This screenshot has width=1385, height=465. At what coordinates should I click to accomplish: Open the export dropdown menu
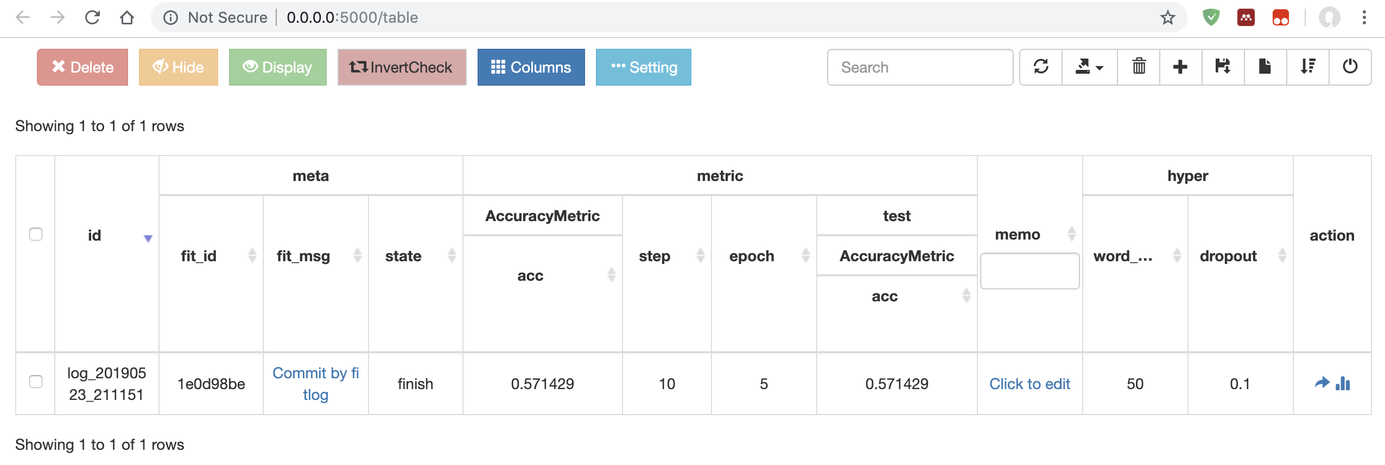click(x=1089, y=67)
